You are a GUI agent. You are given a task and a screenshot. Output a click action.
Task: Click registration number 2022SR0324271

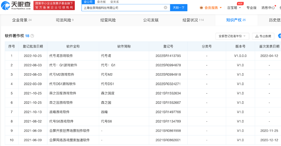tap(168, 84)
